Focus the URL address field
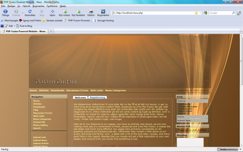Image resolution: width=243 pixels, height=152 pixels. [155, 13]
